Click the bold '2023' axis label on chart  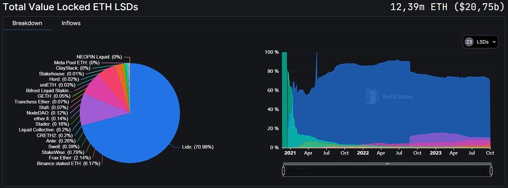click(436, 153)
